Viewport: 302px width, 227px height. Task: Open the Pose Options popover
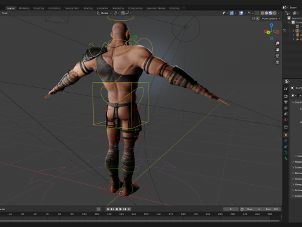pos(271,18)
